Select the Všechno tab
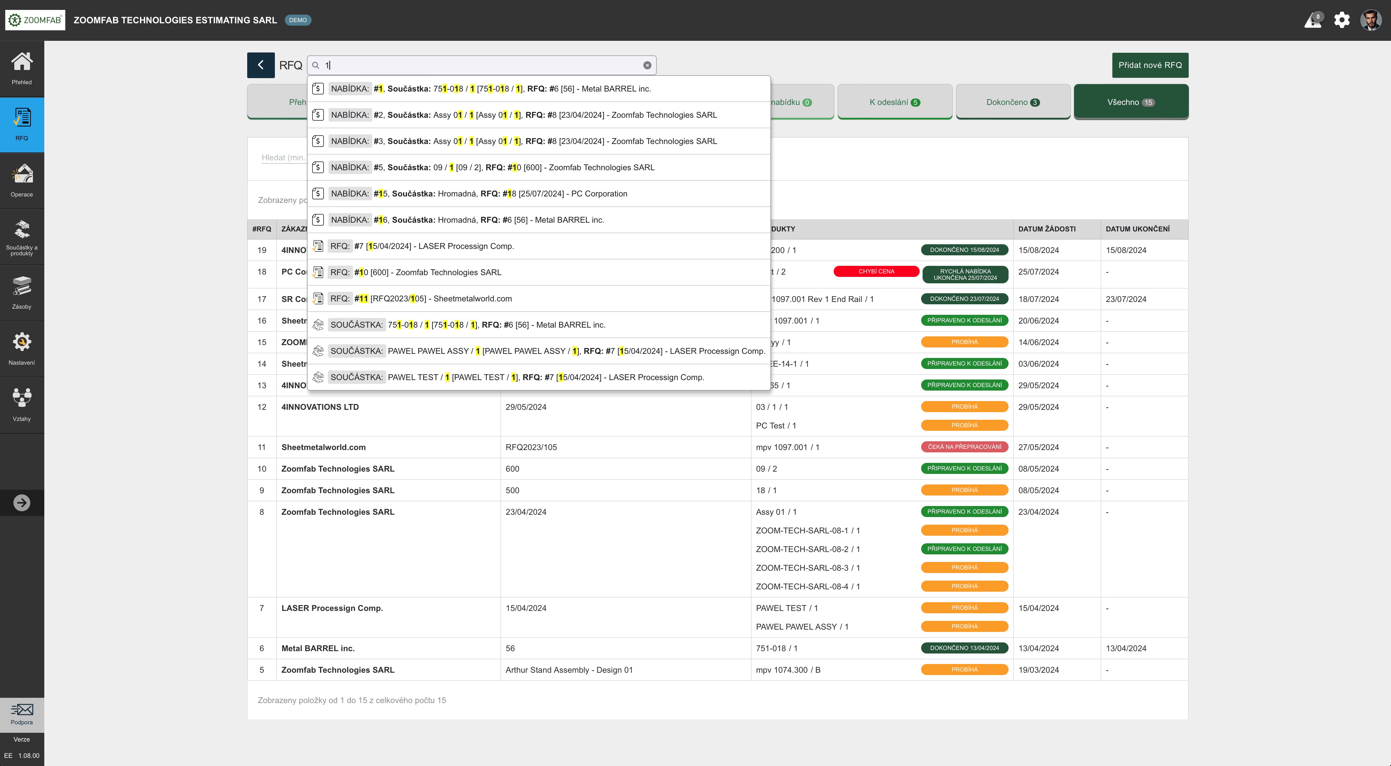The image size is (1391, 766). (x=1130, y=102)
